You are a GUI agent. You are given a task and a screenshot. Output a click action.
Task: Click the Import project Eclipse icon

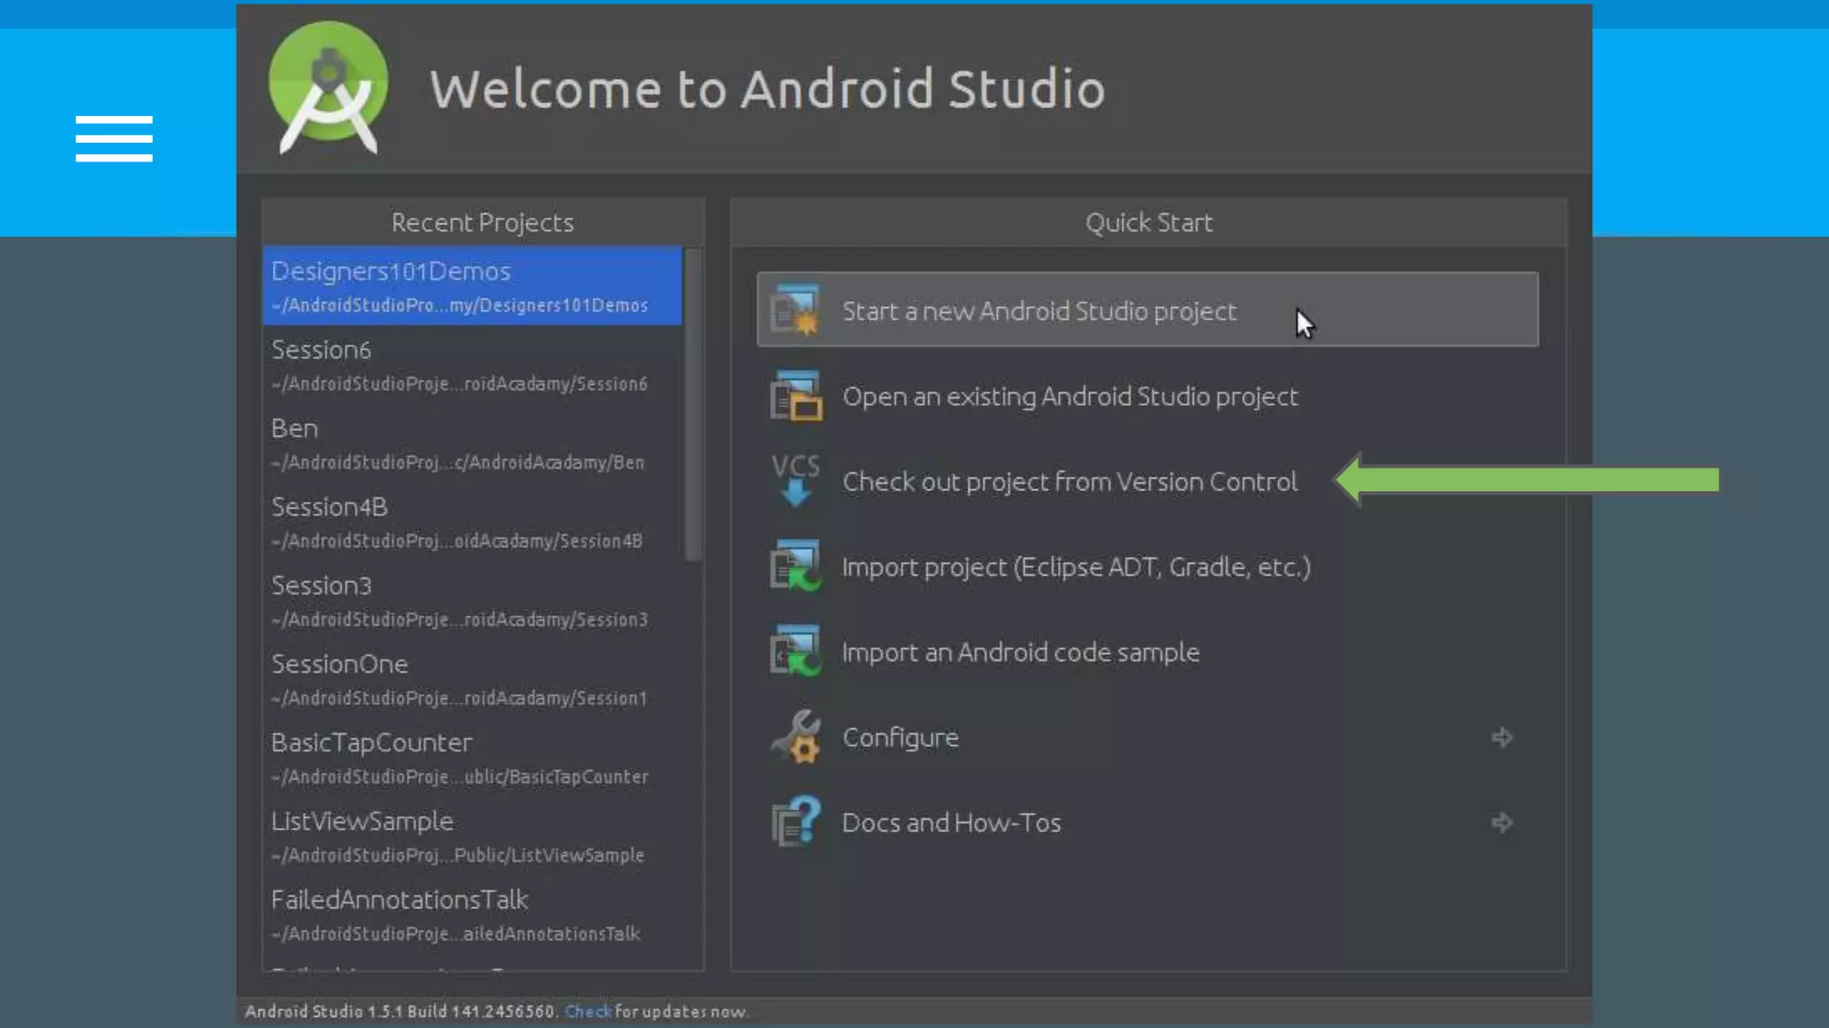tap(795, 566)
